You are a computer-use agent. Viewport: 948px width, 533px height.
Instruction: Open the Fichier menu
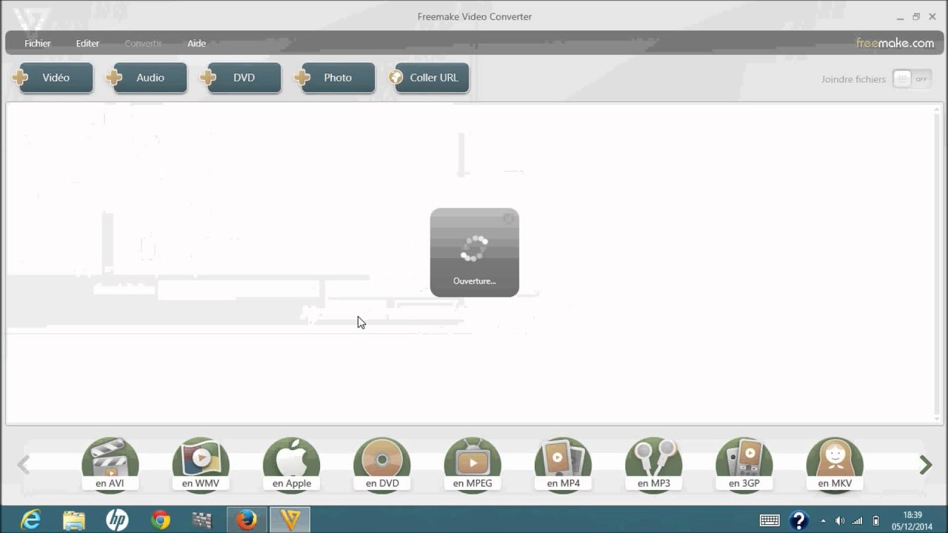pyautogui.click(x=37, y=44)
